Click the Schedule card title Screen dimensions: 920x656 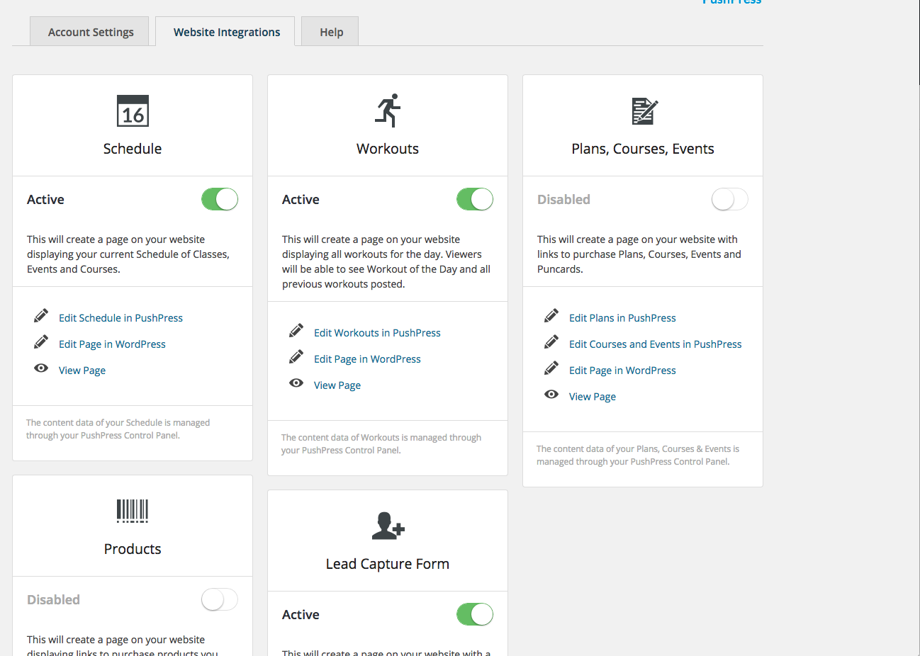(x=133, y=149)
